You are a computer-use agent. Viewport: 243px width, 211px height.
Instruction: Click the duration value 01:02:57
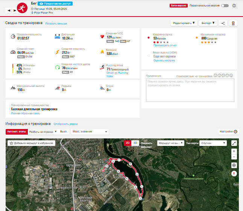(23, 38)
